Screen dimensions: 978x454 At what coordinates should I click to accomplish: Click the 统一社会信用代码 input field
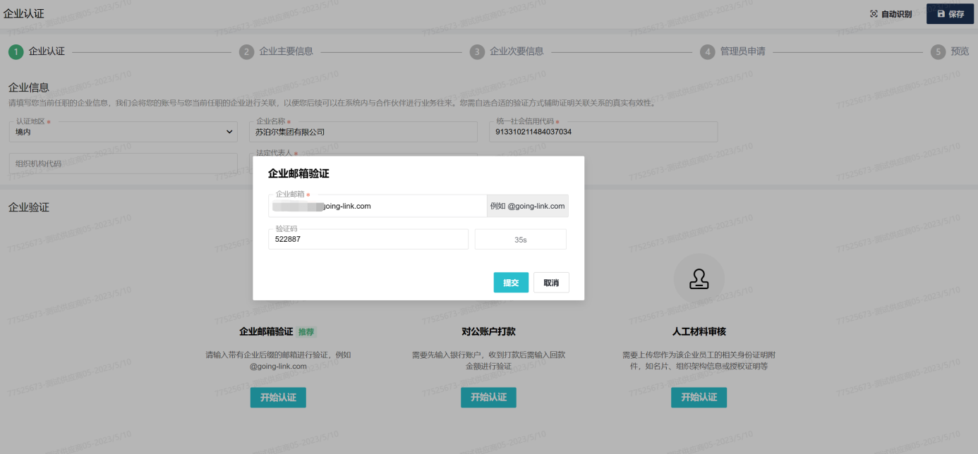point(603,132)
